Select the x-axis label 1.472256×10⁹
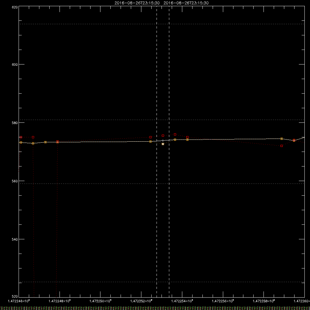Screen dimensions: 310x310 (223, 301)
